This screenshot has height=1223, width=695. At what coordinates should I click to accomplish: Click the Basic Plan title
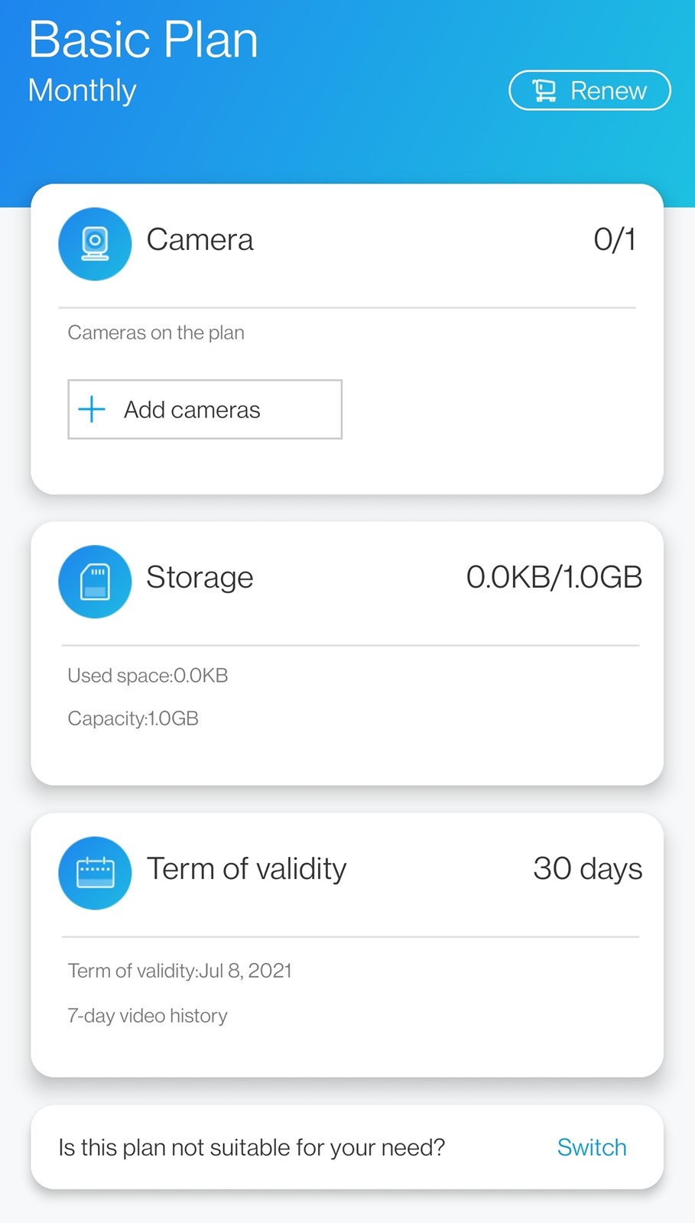click(143, 40)
